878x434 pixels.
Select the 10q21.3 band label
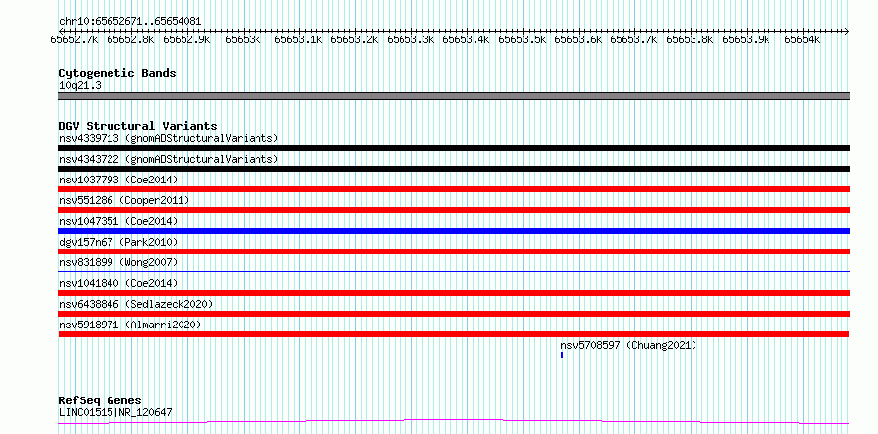(80, 86)
